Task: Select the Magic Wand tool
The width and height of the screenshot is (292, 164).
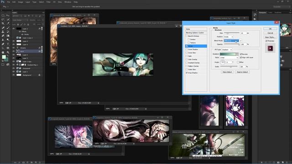Action: 8,19
